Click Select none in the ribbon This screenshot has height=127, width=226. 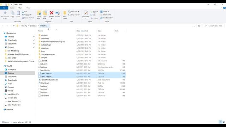click(106, 15)
